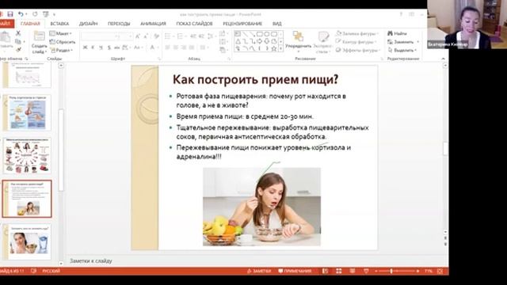Click the Redo/repeat arrow in quick access
This screenshot has width=507, height=285.
point(35,14)
